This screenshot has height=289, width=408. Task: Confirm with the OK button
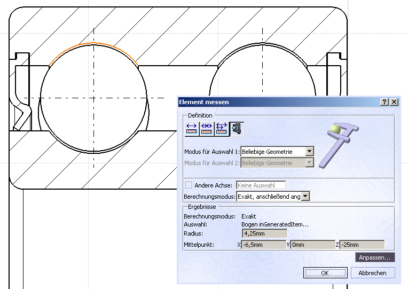click(325, 273)
